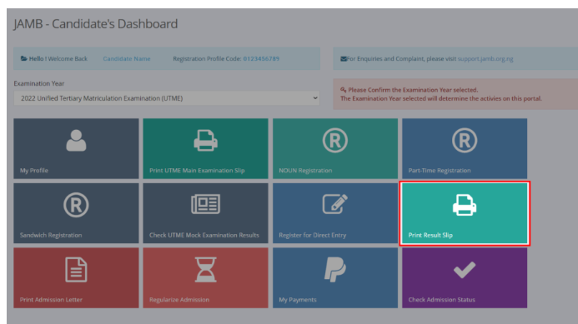This screenshot has height=324, width=578.
Task: Click the Print Result Slip label text
Action: coord(430,235)
